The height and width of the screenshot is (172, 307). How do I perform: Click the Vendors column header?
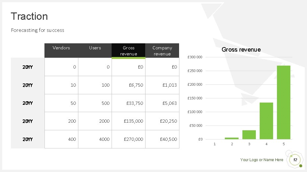click(x=61, y=48)
